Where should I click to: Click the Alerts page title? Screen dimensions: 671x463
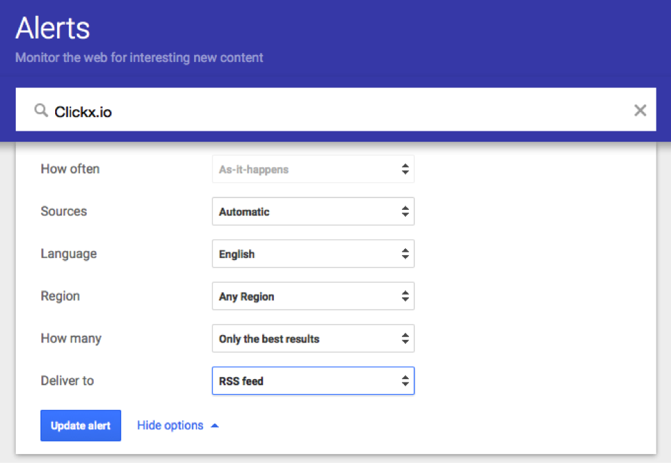pyautogui.click(x=52, y=28)
